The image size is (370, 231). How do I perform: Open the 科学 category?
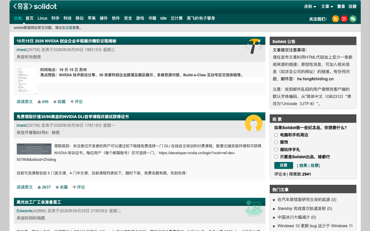point(55,18)
